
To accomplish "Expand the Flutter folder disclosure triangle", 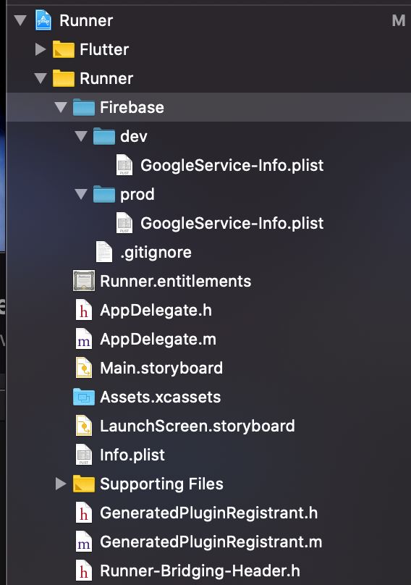I will click(x=41, y=49).
